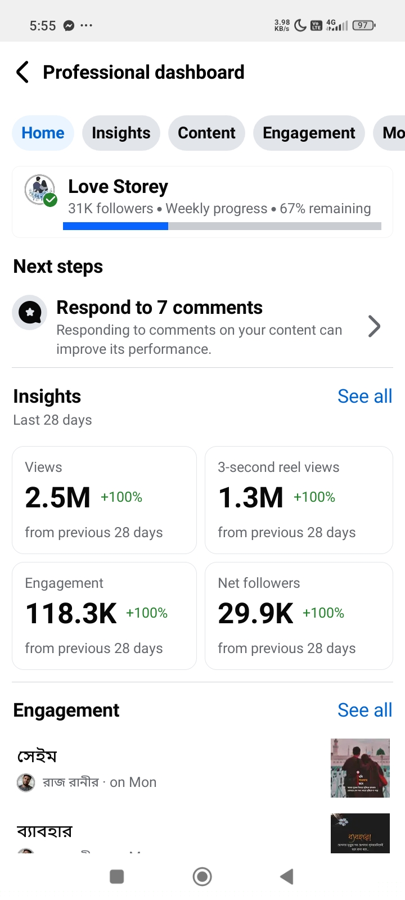Tap See all next to Insights
The image size is (405, 900).
(364, 397)
